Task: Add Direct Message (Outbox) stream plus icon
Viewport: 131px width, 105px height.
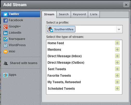Action: [117, 62]
